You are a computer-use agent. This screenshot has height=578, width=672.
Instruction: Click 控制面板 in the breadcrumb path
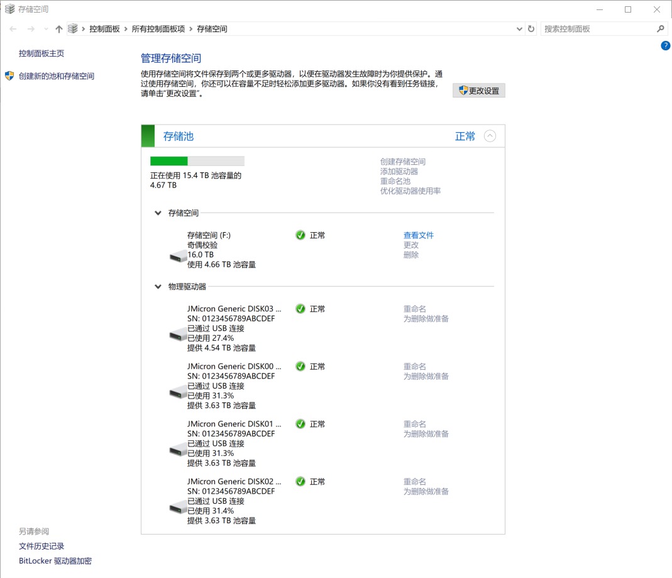click(104, 29)
